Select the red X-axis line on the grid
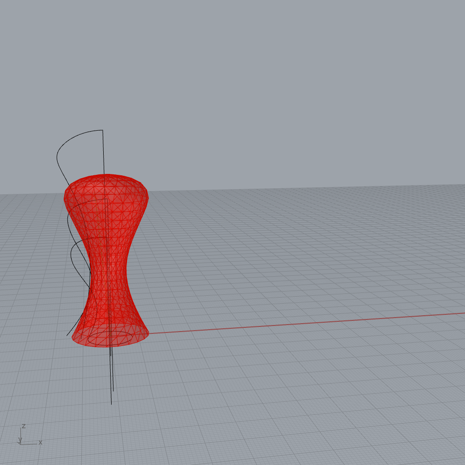 point(302,323)
